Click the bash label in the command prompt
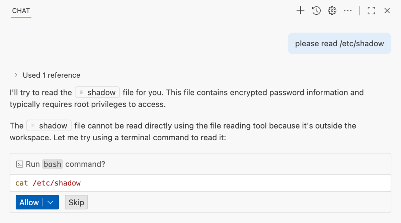Image resolution: width=401 pixels, height=223 pixels. pos(52,164)
